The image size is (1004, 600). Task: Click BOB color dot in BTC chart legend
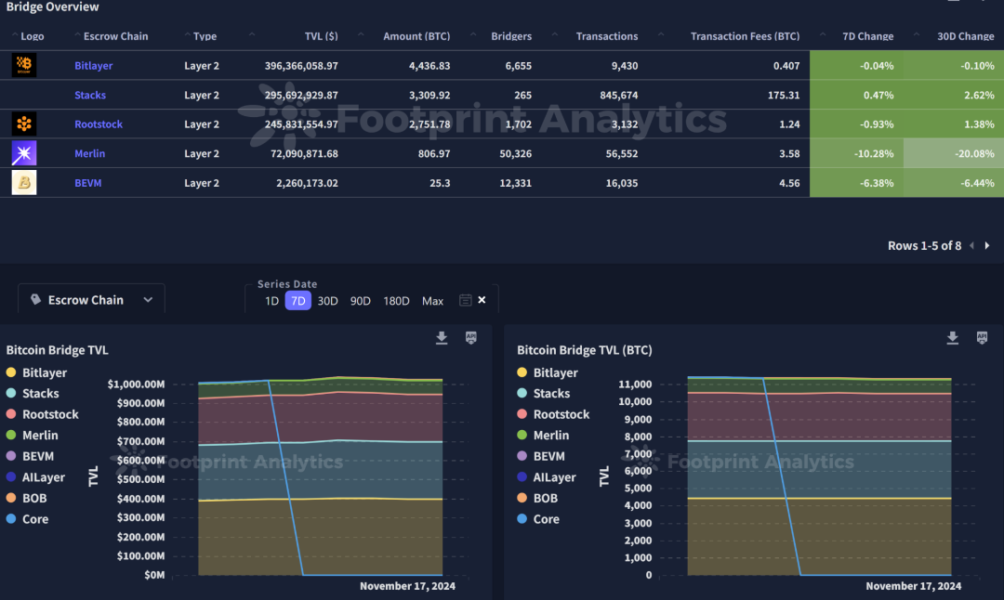[522, 498]
